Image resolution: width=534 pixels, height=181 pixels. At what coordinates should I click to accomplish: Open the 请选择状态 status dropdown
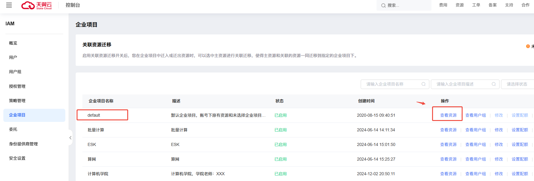point(518,84)
